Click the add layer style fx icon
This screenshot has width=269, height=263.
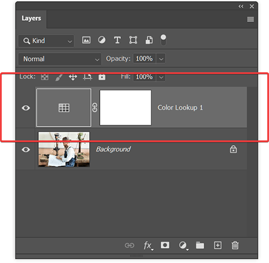[x=148, y=246]
